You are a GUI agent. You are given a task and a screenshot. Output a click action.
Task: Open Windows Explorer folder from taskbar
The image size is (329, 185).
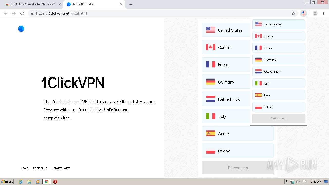click(29, 182)
